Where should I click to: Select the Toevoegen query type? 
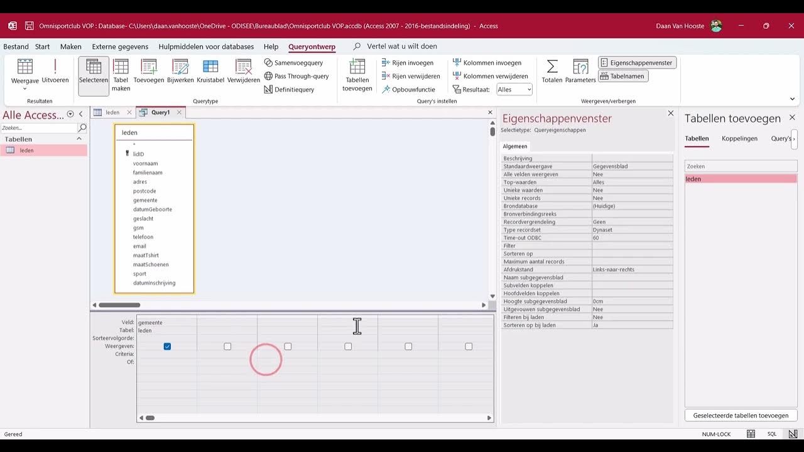click(x=149, y=72)
